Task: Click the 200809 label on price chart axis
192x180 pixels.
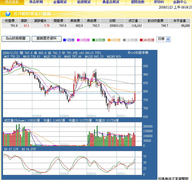Action: point(64,116)
